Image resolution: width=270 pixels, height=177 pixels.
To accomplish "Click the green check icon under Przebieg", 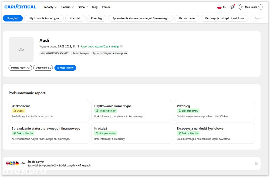I will coord(180,111).
